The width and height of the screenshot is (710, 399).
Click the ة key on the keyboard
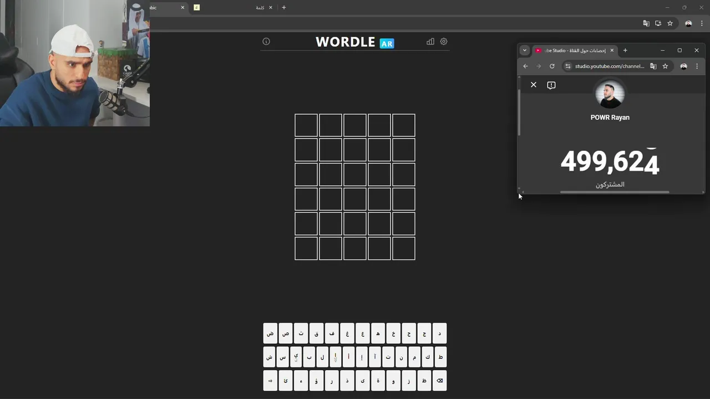378,381
